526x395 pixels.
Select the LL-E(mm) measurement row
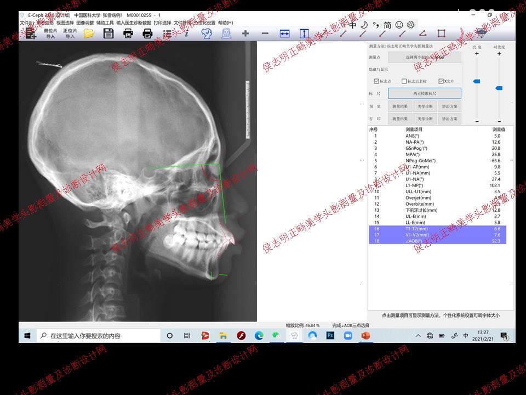coord(437,222)
